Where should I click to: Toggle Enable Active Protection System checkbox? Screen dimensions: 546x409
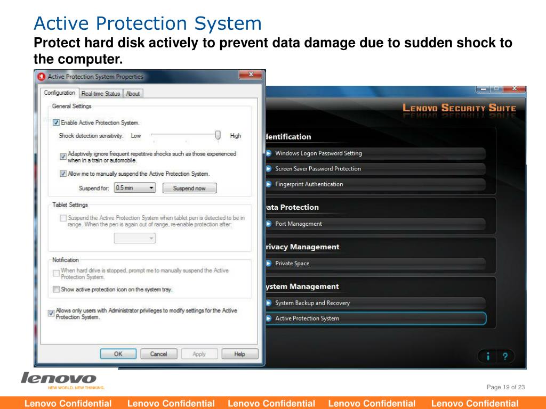click(x=56, y=122)
